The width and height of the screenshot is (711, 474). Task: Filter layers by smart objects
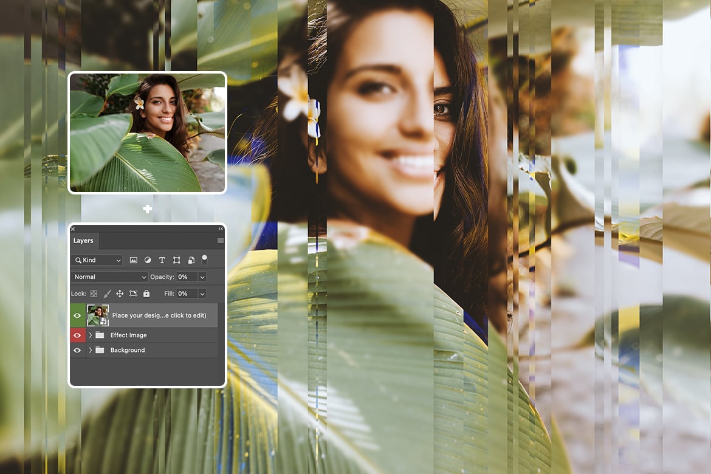[x=191, y=260]
